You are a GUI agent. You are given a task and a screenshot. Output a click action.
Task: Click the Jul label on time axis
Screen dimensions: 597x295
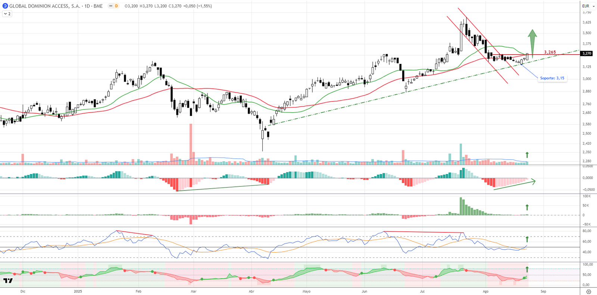(x=422, y=291)
